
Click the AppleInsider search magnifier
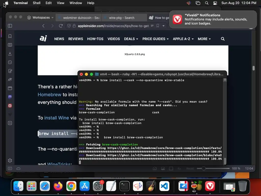[x=223, y=39]
